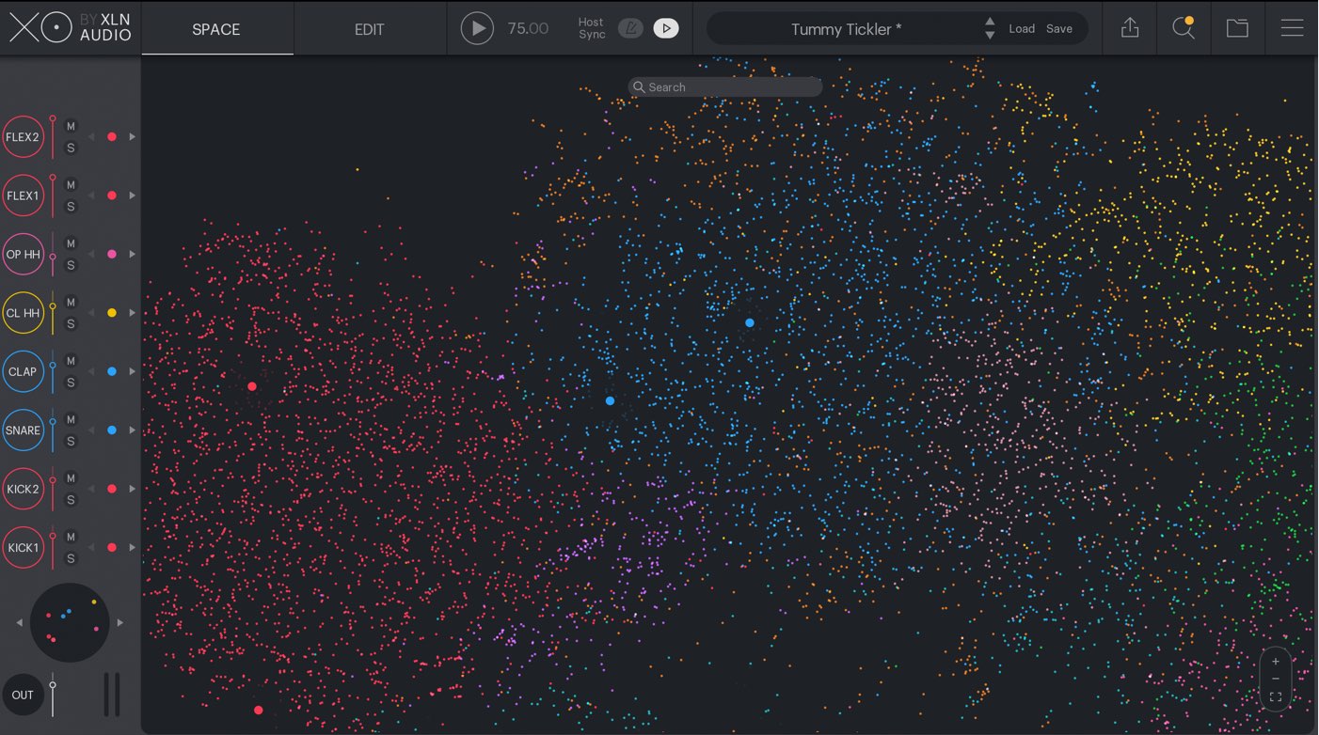Viewport: 1319px width, 735px height.
Task: Open the folder browser icon
Action: click(1237, 28)
